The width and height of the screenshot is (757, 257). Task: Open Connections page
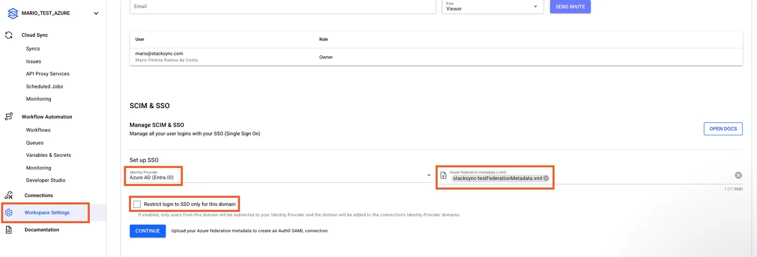[x=39, y=195]
